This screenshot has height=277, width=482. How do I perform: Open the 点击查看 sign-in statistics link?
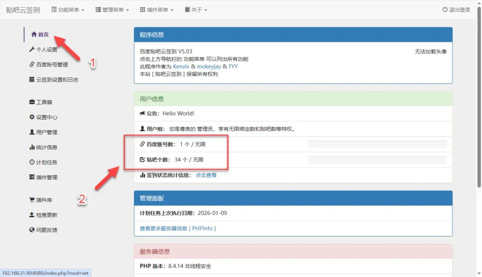[x=206, y=175]
